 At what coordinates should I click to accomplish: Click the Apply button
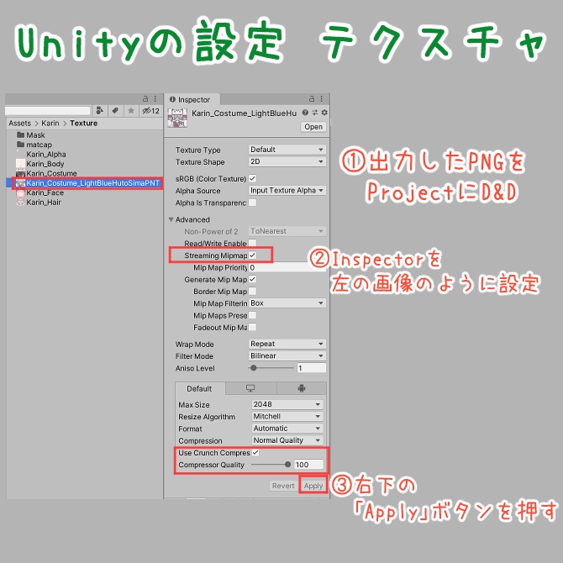point(313,486)
